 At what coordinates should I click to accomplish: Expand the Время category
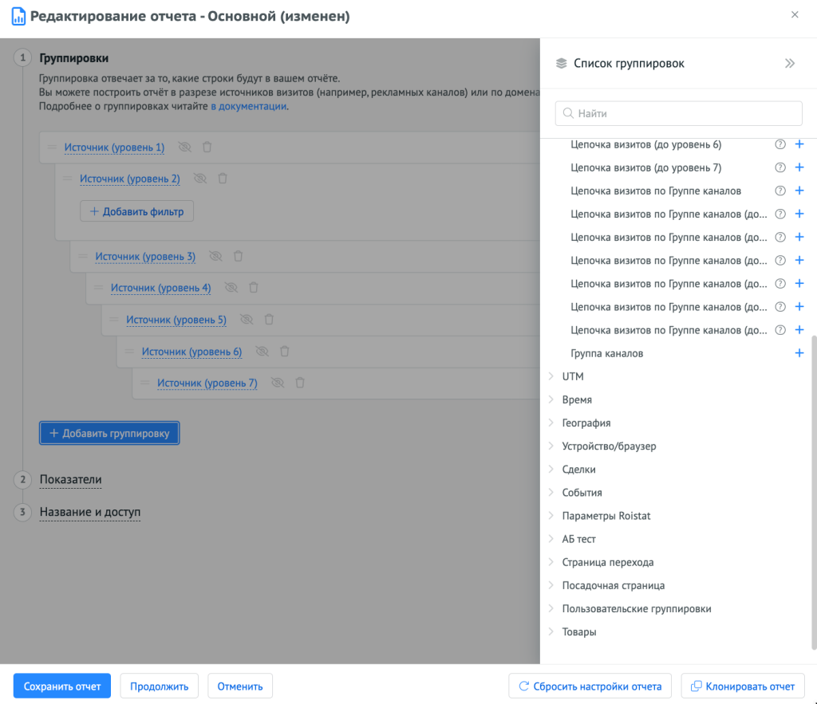coord(551,399)
